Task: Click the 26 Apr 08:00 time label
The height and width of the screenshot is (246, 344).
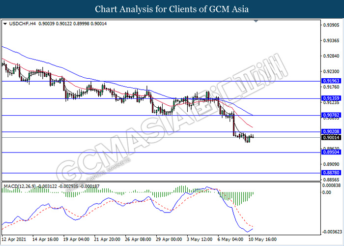Action: tap(138, 239)
